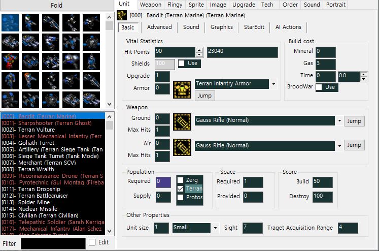The image size is (379, 251).
Task: Click the Filter text field
Action: pyautogui.click(x=53, y=243)
